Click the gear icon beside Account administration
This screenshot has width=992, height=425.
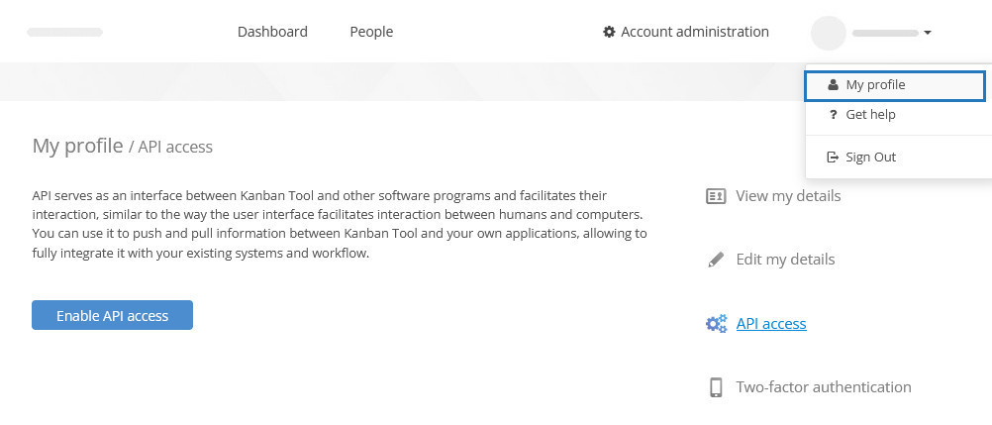609,32
